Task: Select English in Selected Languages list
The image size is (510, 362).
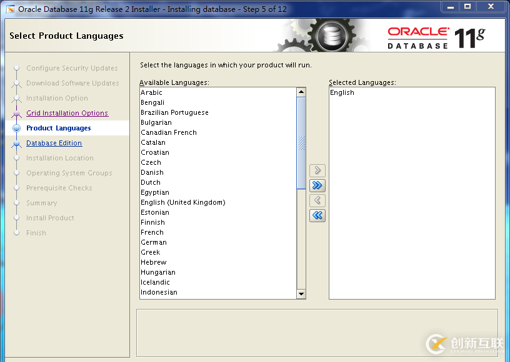Action: [412, 92]
